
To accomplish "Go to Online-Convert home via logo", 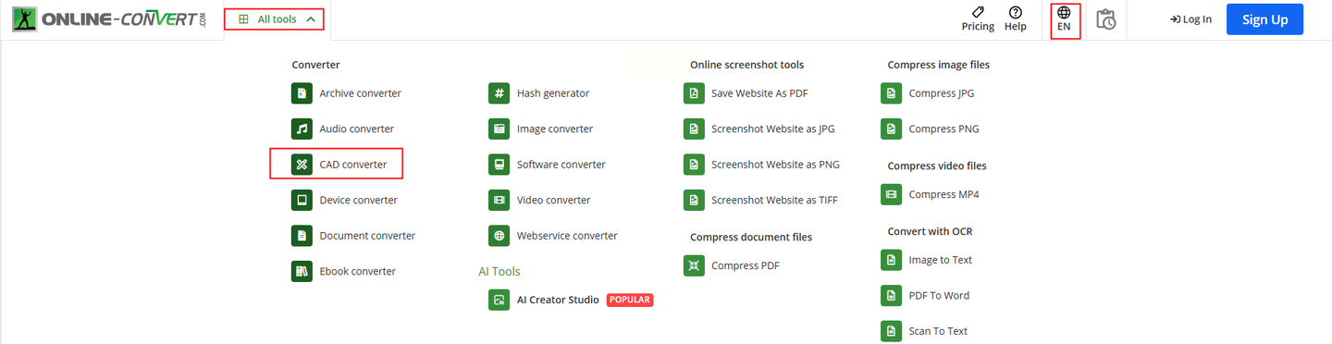I will point(110,19).
